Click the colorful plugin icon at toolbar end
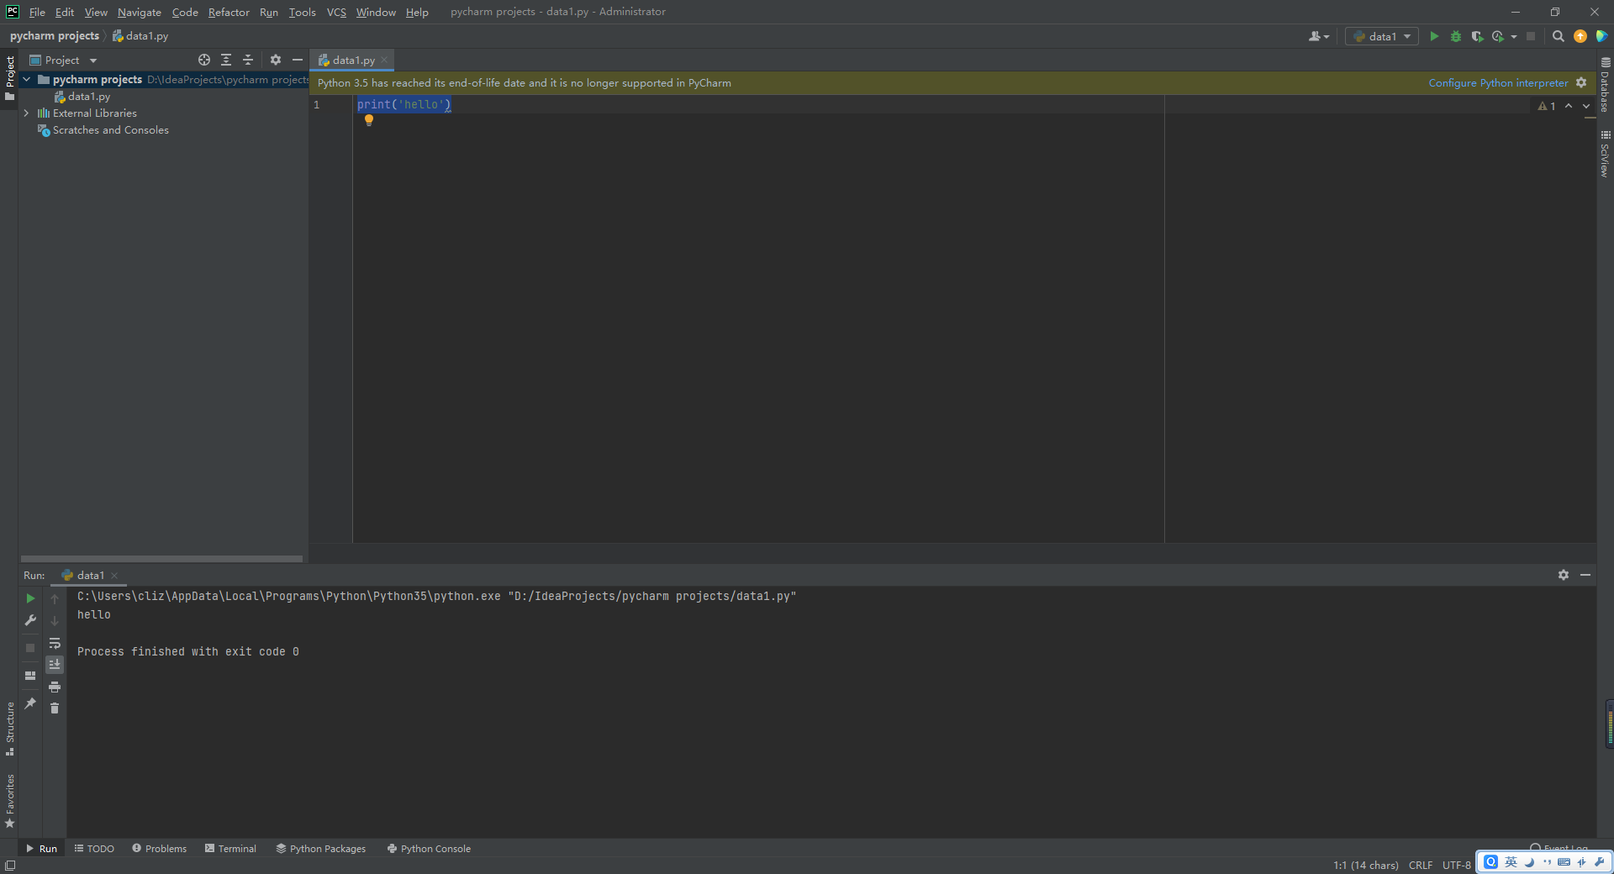Viewport: 1614px width, 874px height. (1601, 36)
